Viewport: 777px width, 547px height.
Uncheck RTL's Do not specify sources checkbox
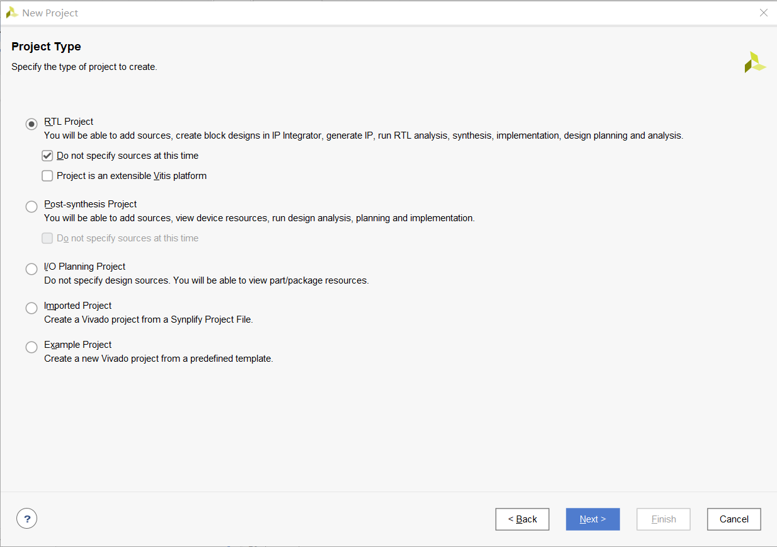47,156
